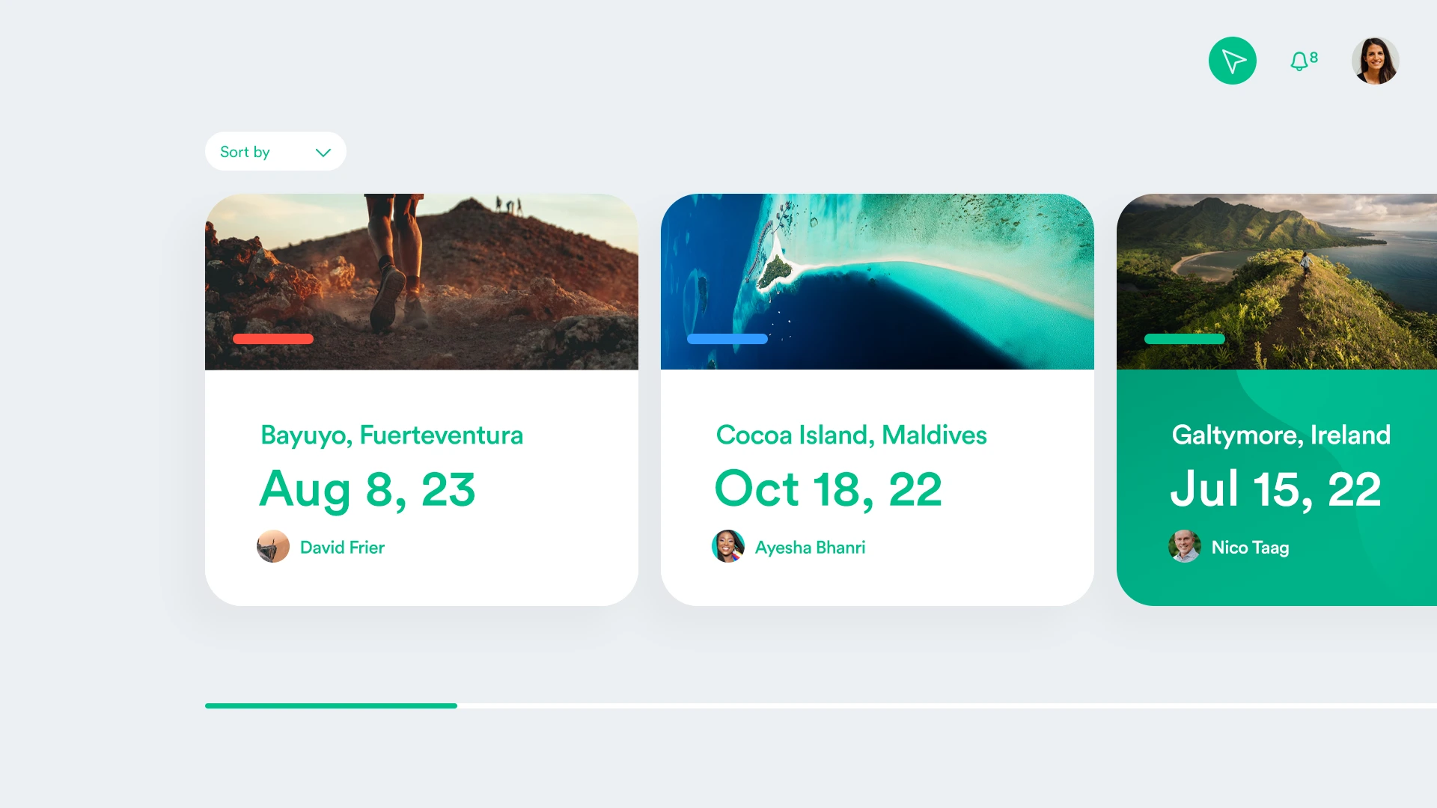Open the Bayuyo, Fuerteventura title

coord(391,435)
